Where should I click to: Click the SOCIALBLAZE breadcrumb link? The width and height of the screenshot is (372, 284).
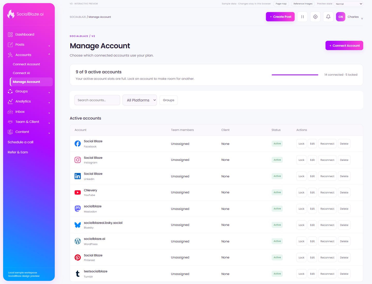[78, 17]
